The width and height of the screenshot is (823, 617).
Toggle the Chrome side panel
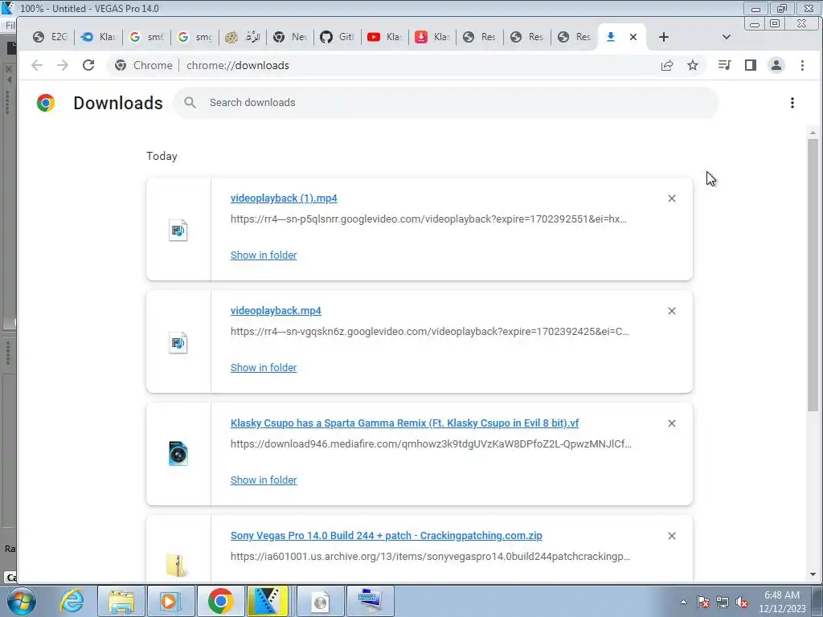750,65
